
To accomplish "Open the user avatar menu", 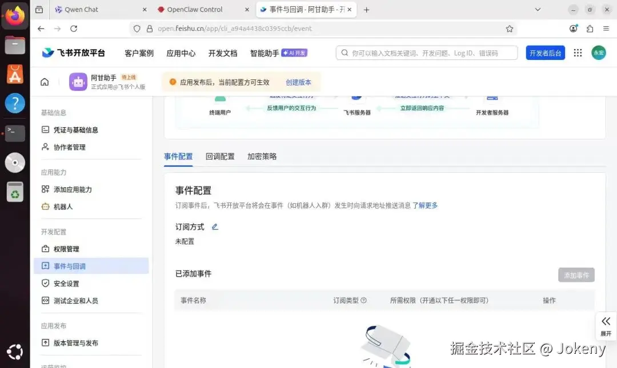I will [x=599, y=52].
